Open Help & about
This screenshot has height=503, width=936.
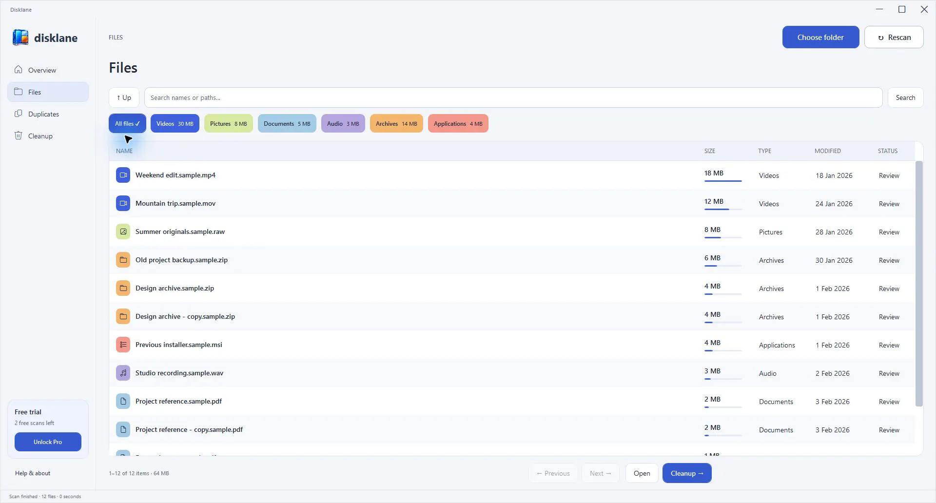33,473
